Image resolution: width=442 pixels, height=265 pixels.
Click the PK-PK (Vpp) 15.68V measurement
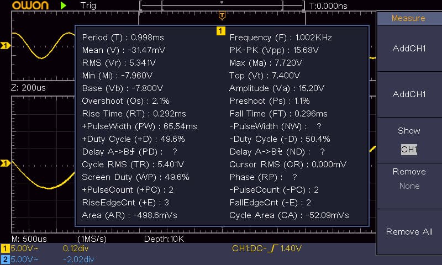[x=274, y=50]
